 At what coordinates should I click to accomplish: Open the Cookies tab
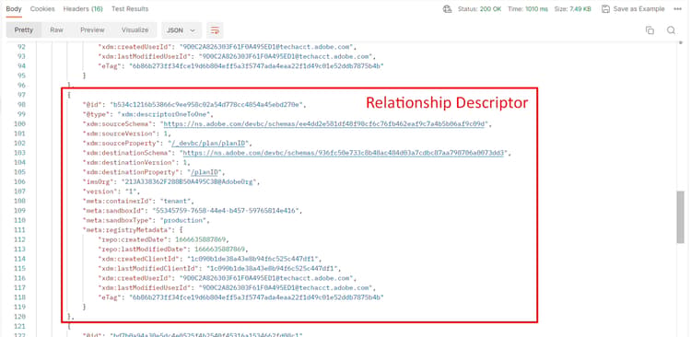coord(42,9)
